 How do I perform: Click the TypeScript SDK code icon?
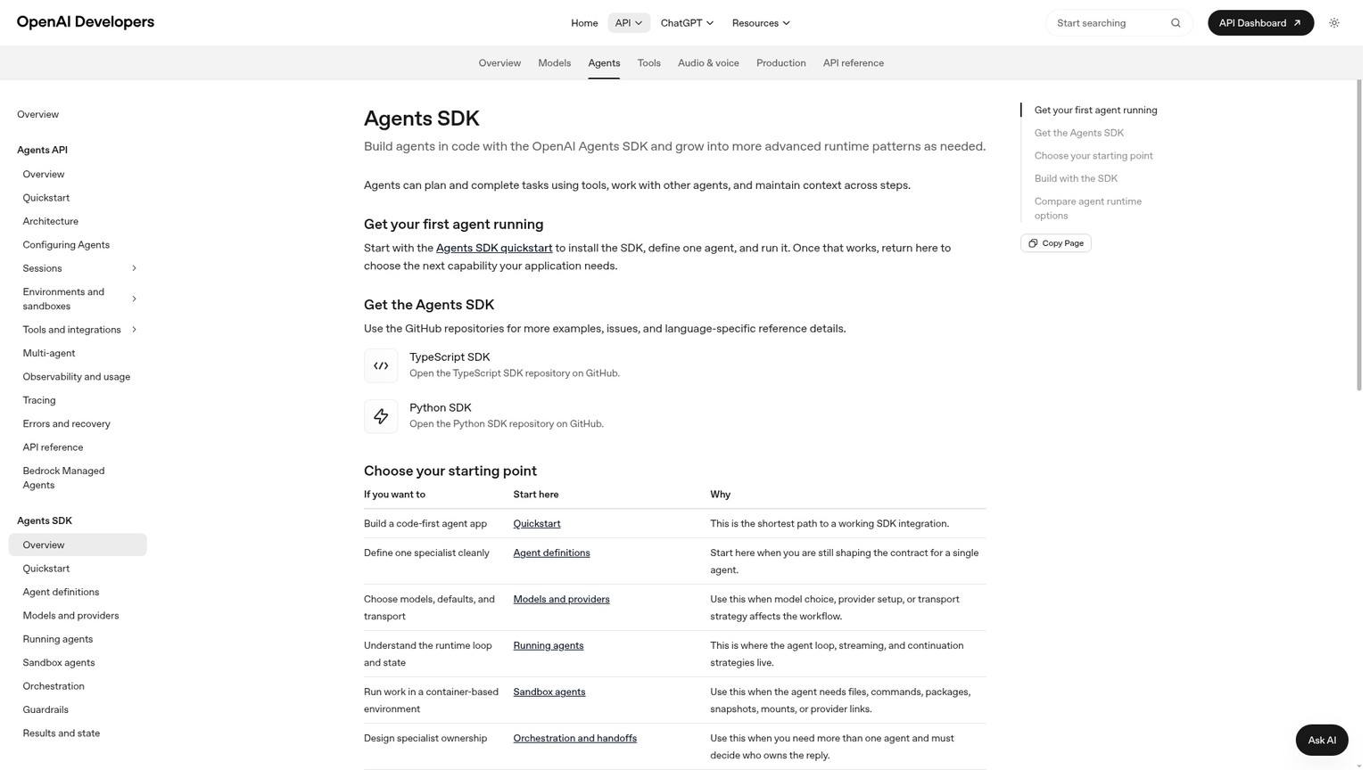click(381, 365)
